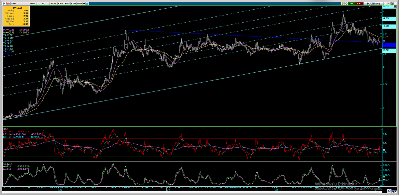Click the T5:6.53 target label

tap(8, 46)
